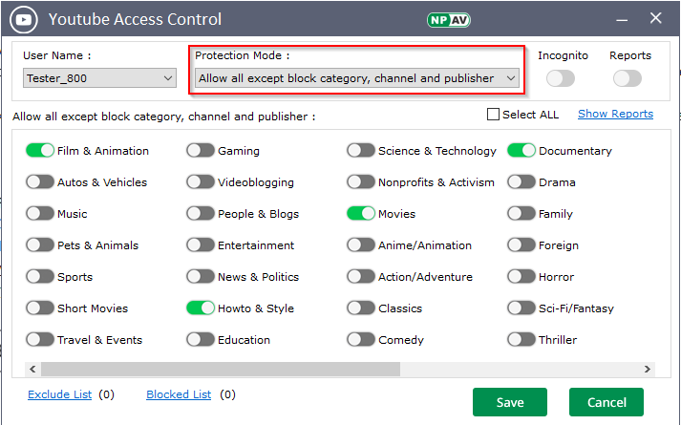Open the Show Reports link
The width and height of the screenshot is (681, 425).
[x=615, y=114]
